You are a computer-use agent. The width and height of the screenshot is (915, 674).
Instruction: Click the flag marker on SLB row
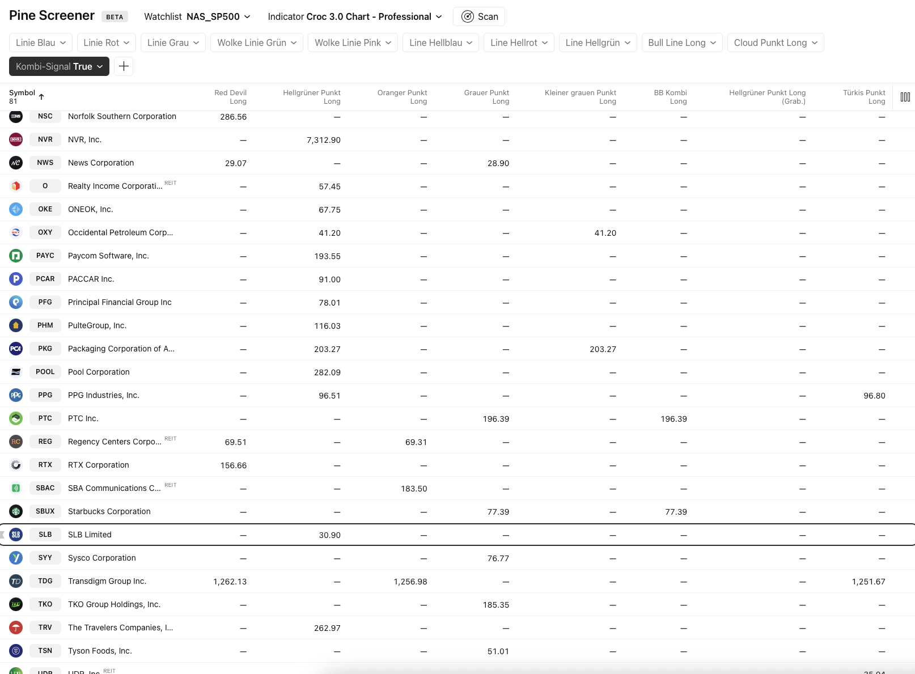[2, 535]
